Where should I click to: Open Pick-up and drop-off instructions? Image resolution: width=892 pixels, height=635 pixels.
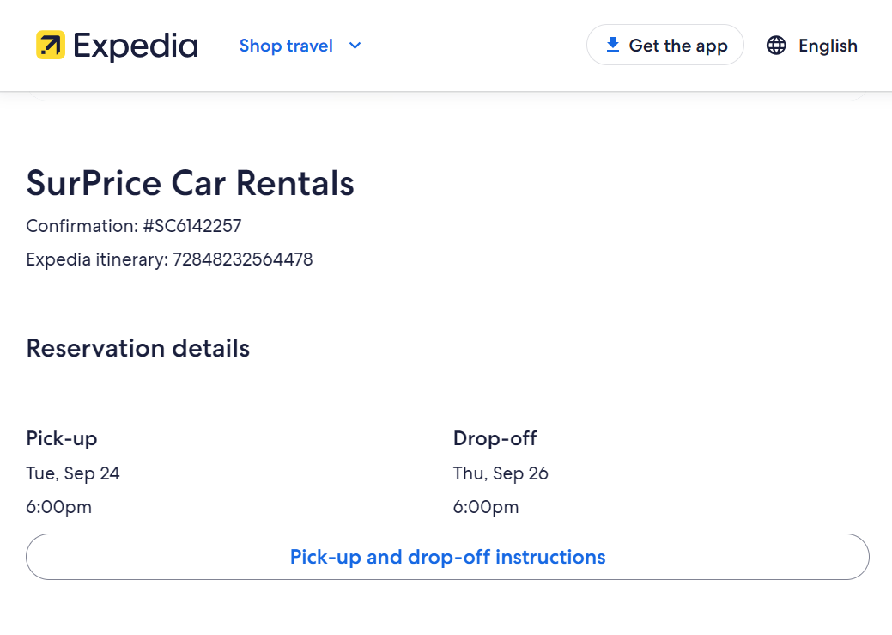[447, 557]
